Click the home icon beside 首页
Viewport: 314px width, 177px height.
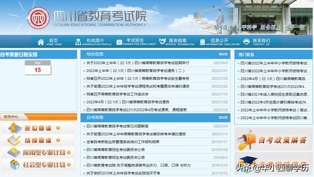tap(41, 42)
